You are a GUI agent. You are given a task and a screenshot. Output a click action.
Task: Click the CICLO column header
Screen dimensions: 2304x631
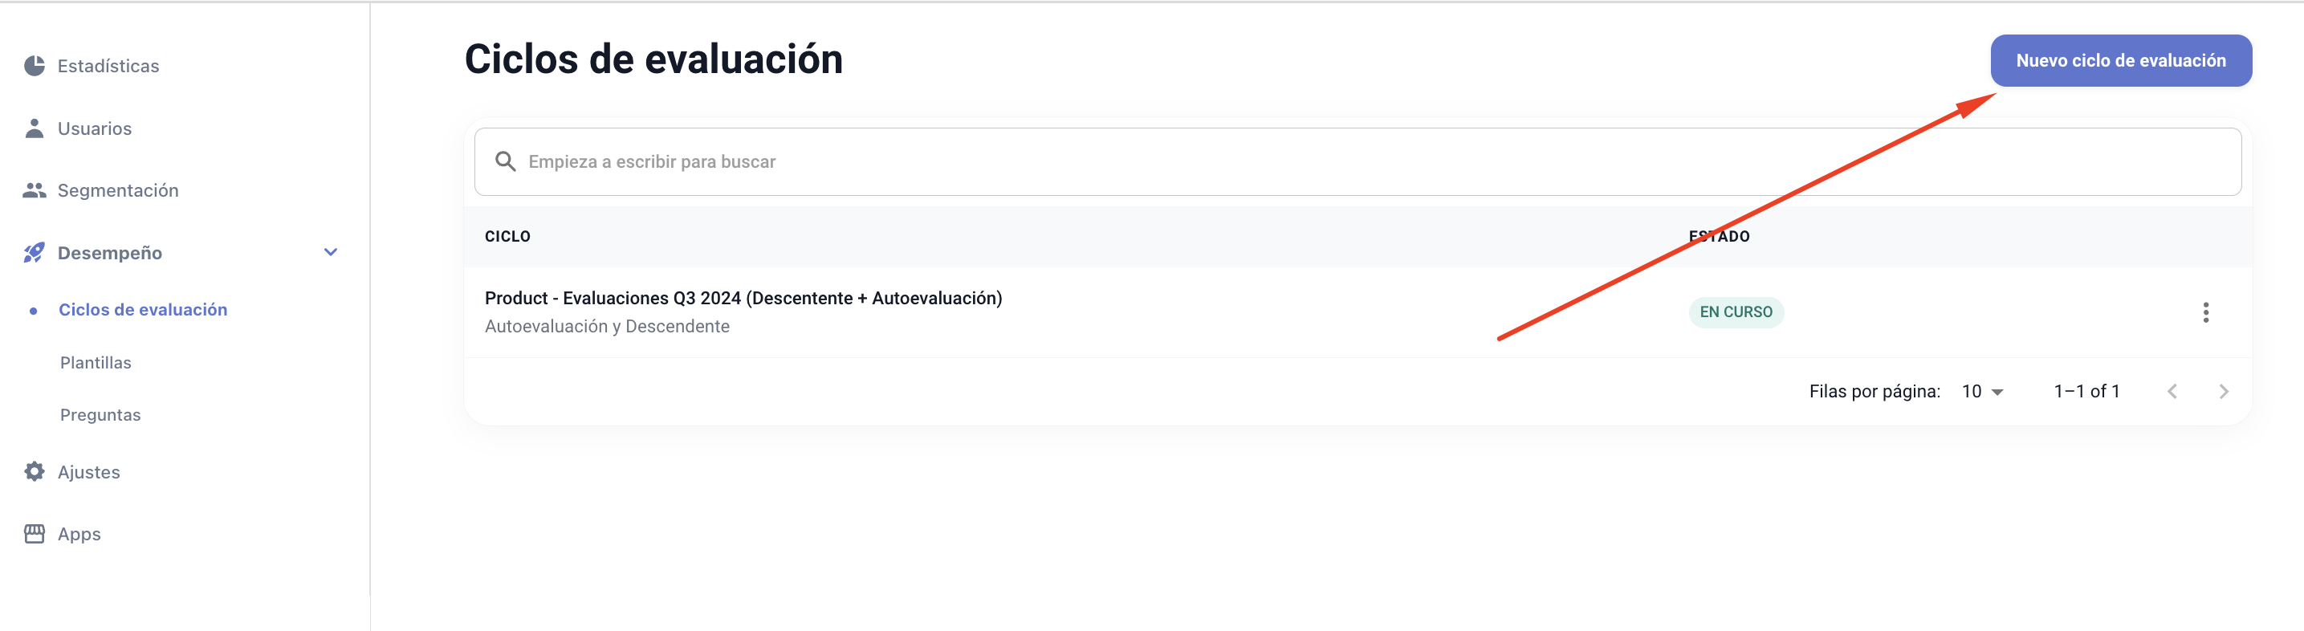pos(507,236)
